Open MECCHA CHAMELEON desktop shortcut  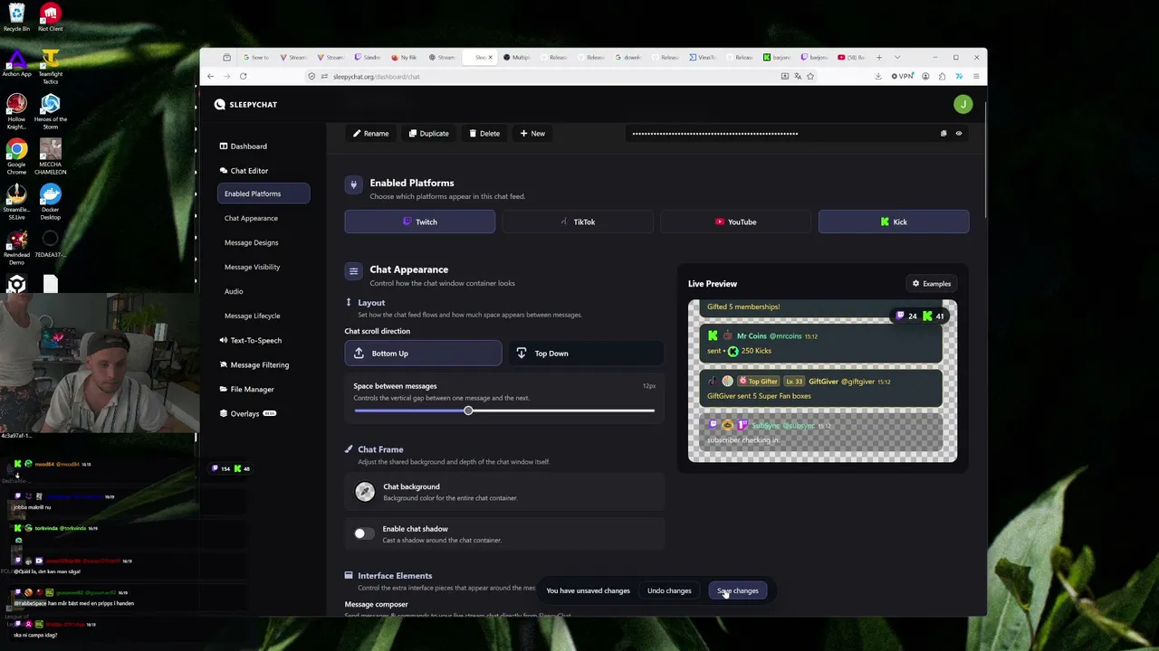[x=50, y=156]
